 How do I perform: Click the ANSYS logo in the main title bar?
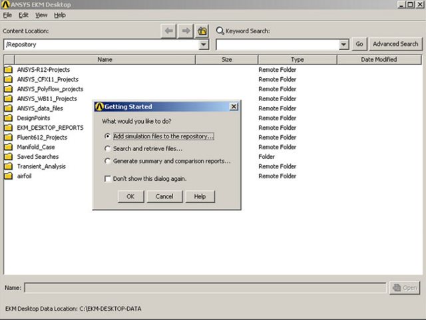click(x=5, y=5)
